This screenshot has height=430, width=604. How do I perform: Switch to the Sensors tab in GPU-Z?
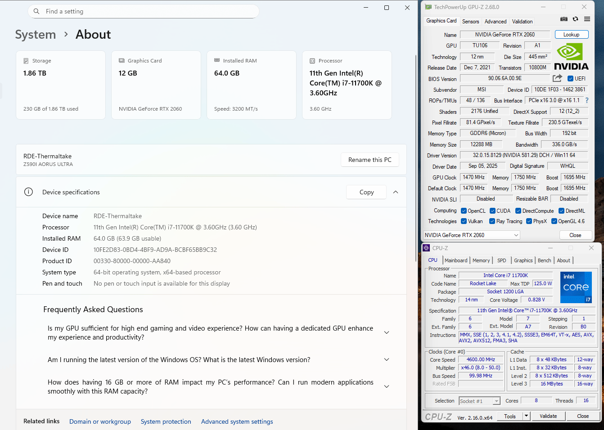470,22
